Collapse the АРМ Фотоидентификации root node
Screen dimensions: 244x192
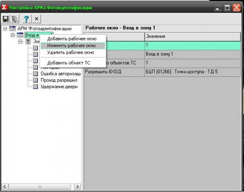(x=5, y=29)
